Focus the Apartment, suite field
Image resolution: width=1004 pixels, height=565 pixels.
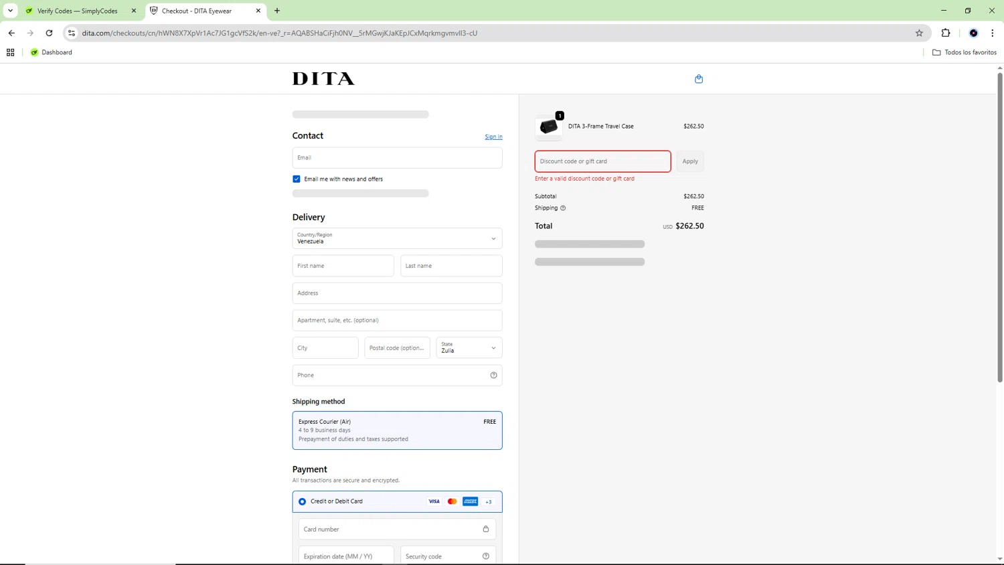(x=398, y=320)
